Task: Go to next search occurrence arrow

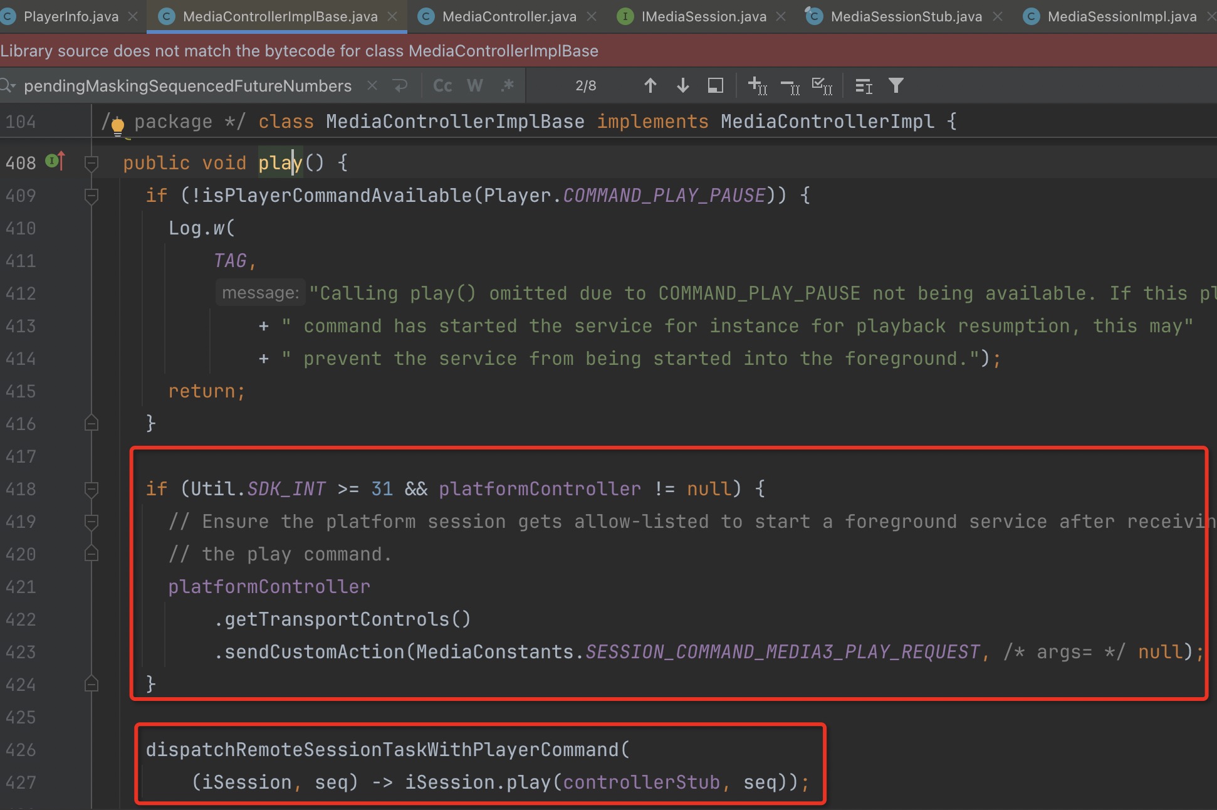Action: pyautogui.click(x=683, y=85)
